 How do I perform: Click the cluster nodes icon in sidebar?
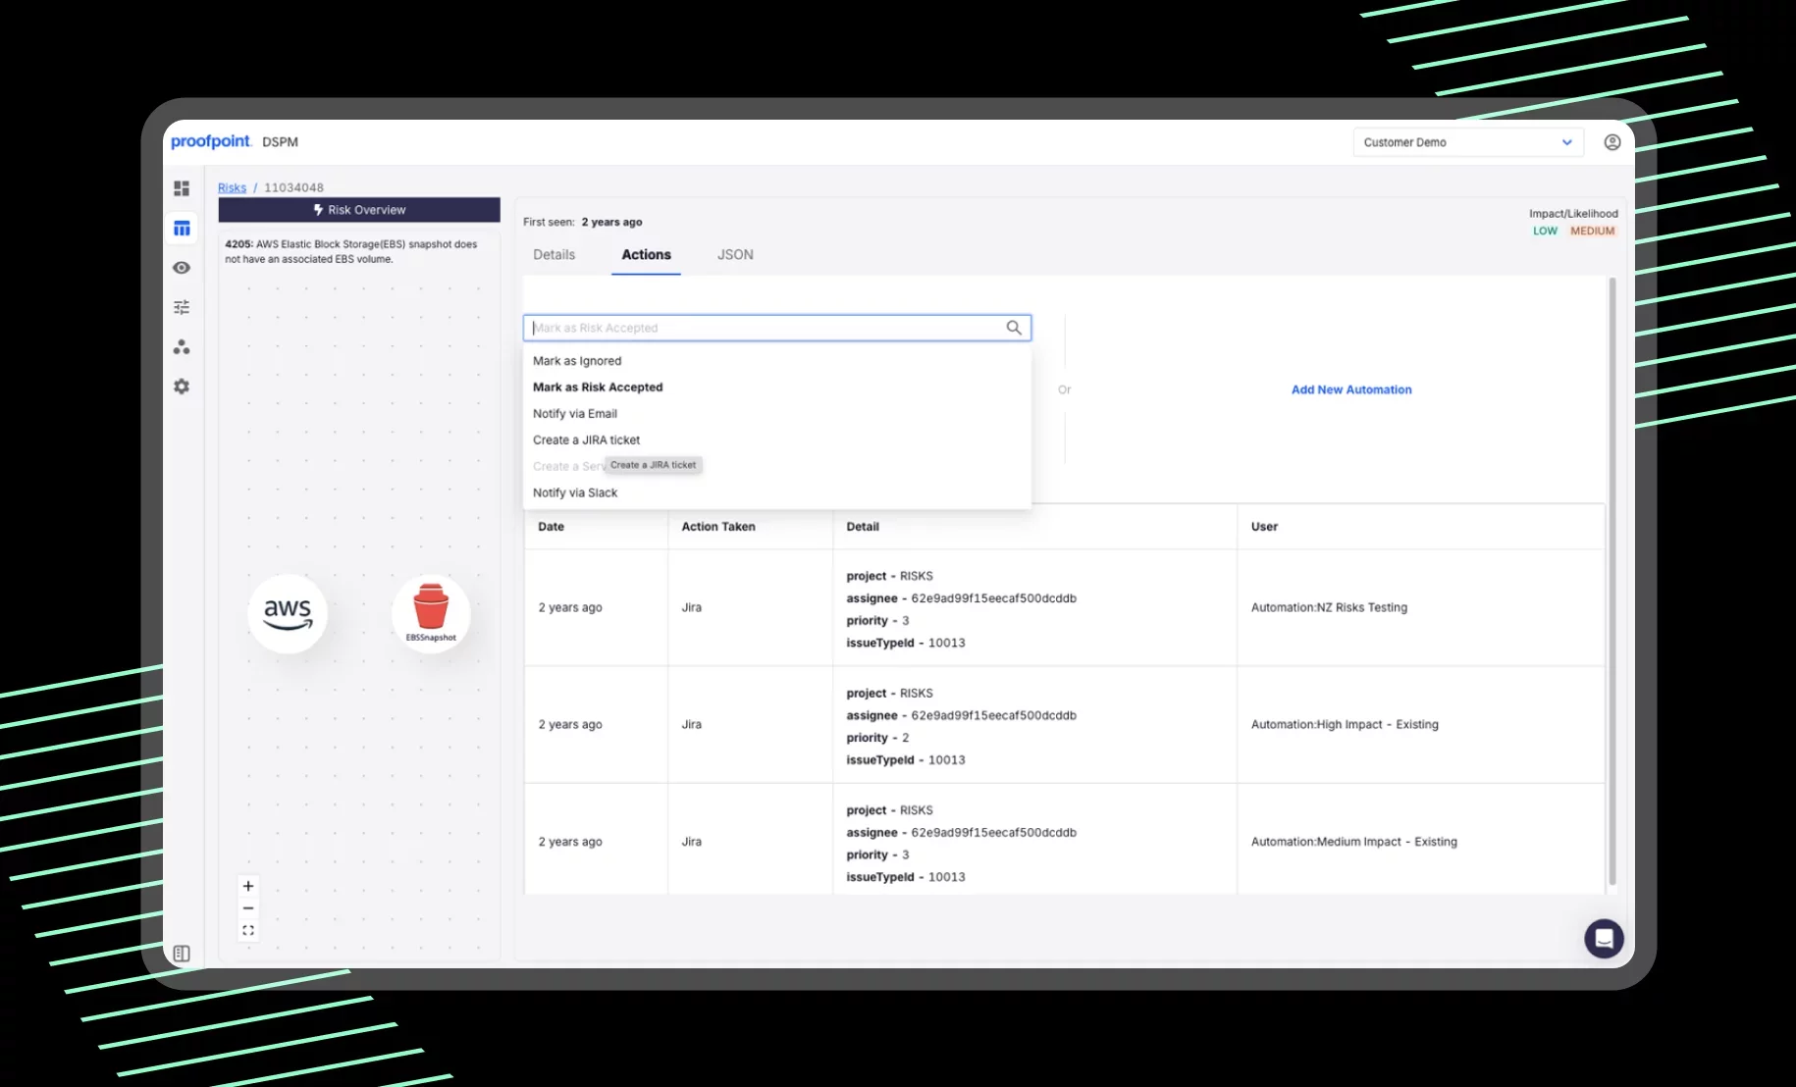click(182, 347)
